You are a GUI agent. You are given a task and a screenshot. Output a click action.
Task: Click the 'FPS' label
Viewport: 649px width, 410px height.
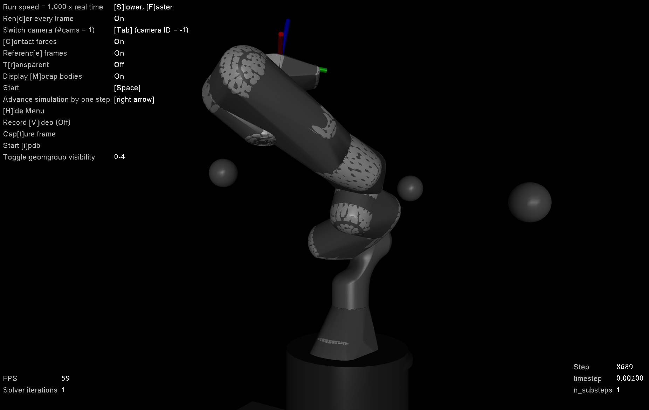tap(10, 379)
